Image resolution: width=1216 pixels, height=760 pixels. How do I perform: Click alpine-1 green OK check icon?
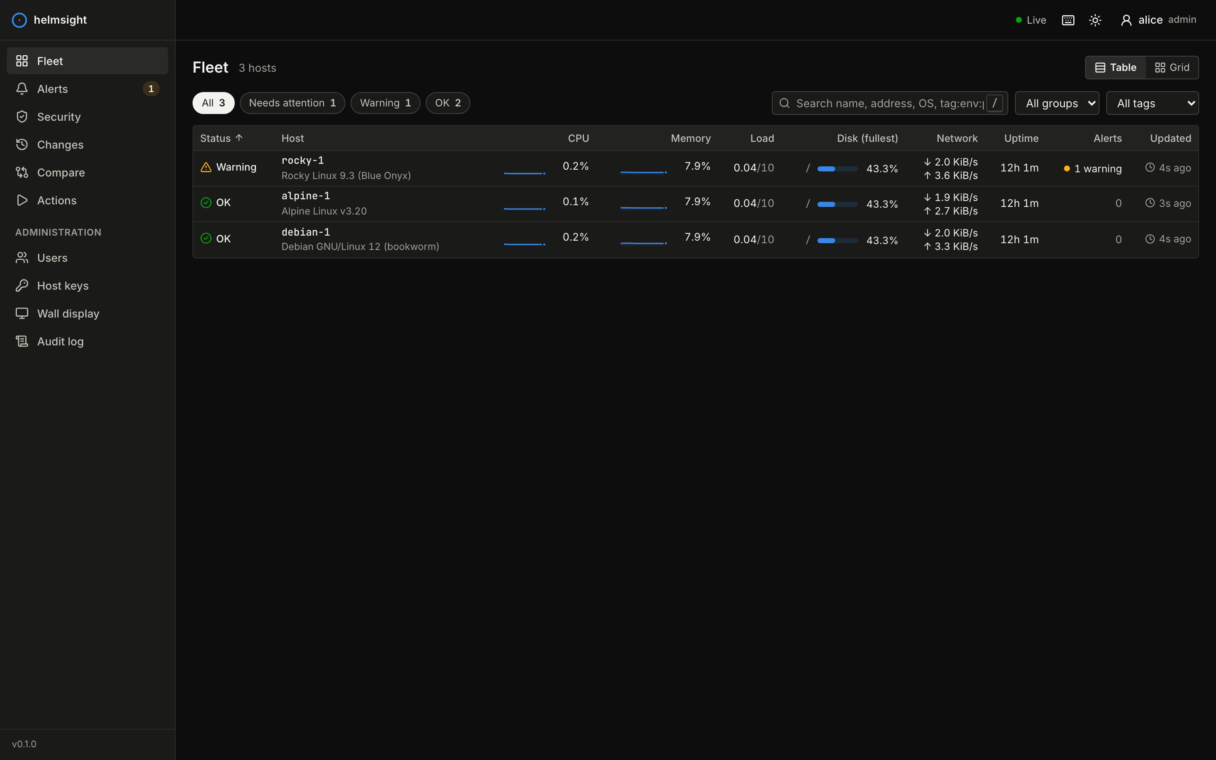tap(206, 203)
